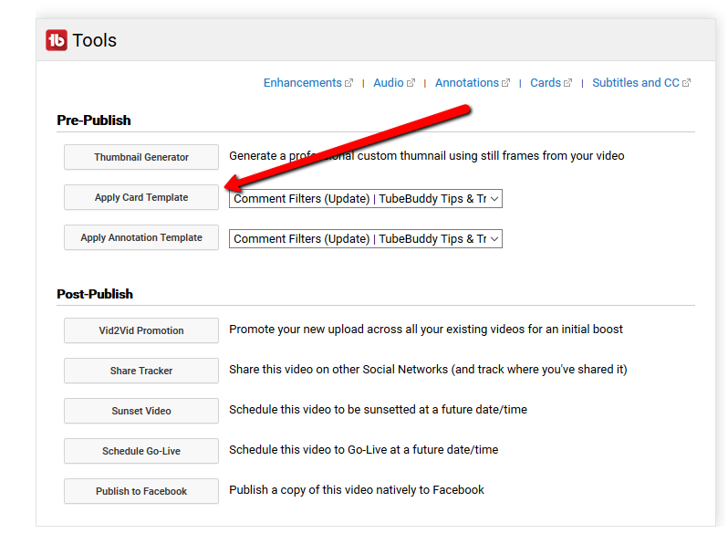Viewport: 728px width, 534px height.
Task: Click the Thumbnail Generator description text
Action: click(427, 156)
